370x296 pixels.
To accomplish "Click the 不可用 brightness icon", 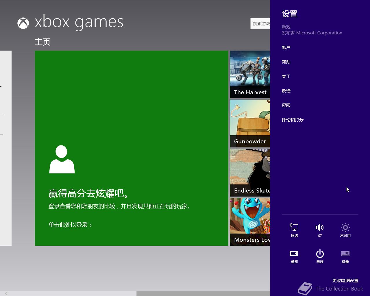I will click(x=345, y=230).
